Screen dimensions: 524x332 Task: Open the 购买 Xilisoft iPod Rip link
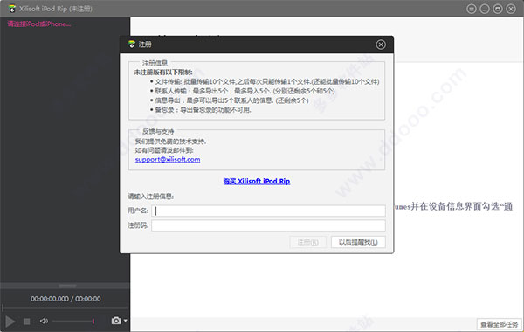point(257,181)
